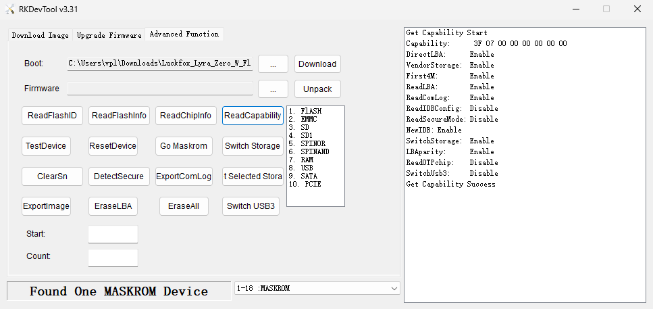Click the ReadChipInfo button
The height and width of the screenshot is (309, 653).
(186, 116)
